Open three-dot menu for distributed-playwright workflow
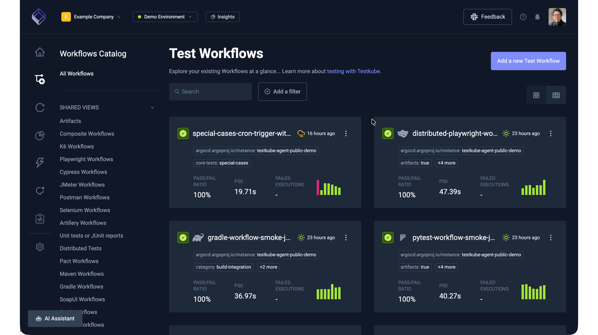Screen dimensions: 598x335 [x=551, y=134]
